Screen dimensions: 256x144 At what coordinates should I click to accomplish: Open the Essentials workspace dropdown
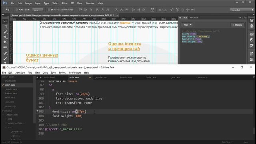click(x=242, y=10)
